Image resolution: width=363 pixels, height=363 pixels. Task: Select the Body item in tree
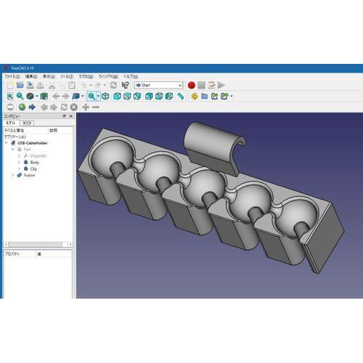[x=35, y=162]
